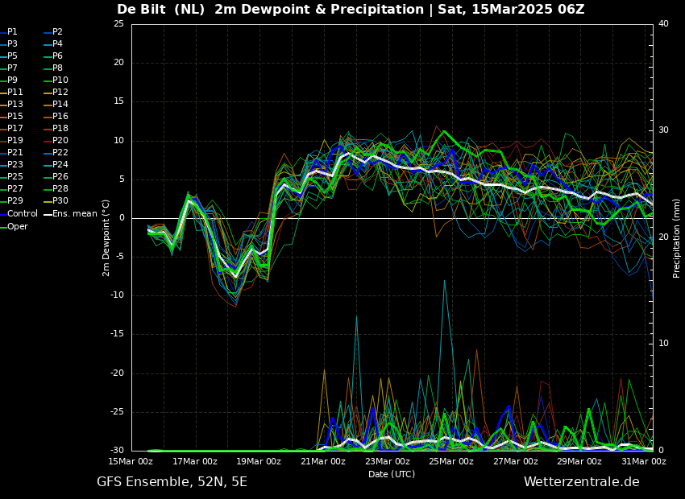Click the 40 mm precipitation tick label

[x=663, y=24]
